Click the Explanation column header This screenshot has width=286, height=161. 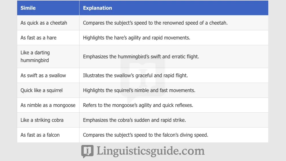(x=98, y=8)
